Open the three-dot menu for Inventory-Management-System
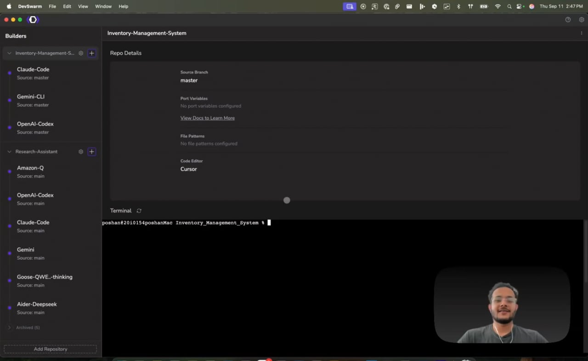The height and width of the screenshot is (361, 588). coord(582,33)
